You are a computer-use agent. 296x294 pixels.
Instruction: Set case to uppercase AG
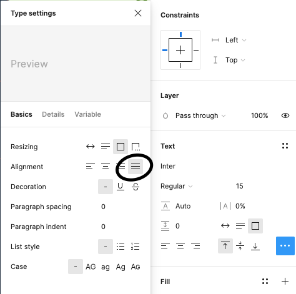(91, 267)
